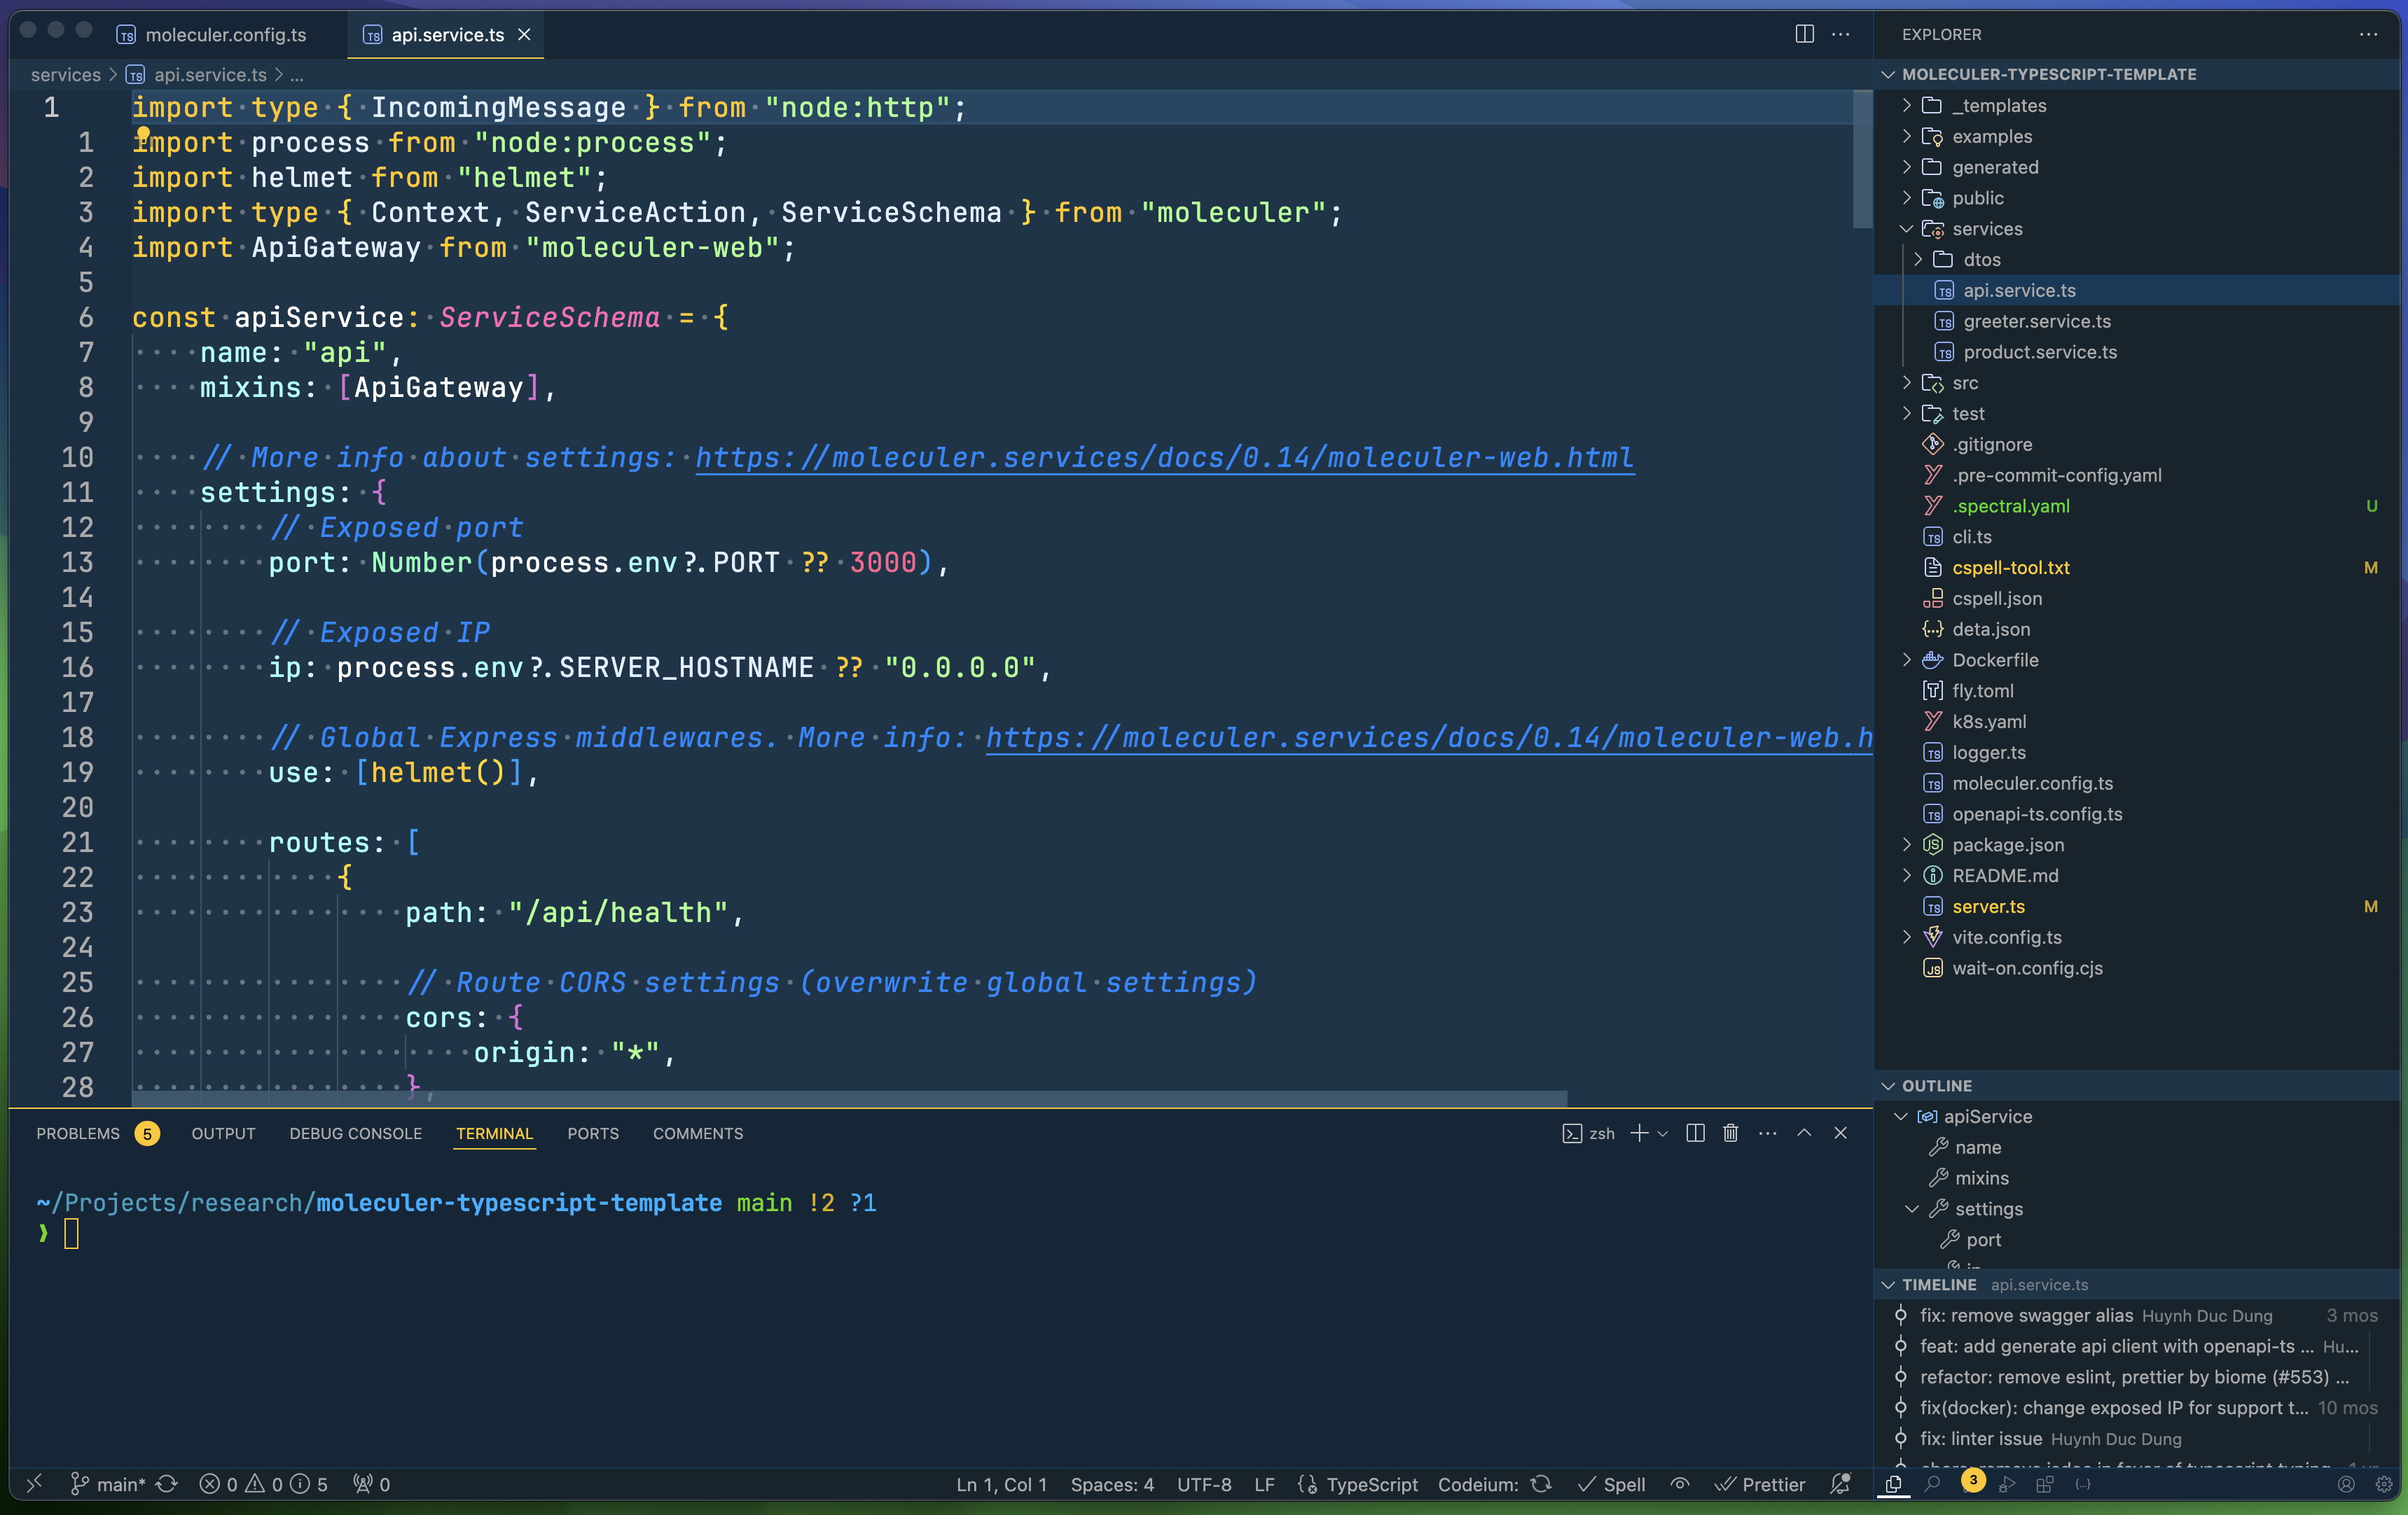Split the terminal panel
This screenshot has width=2408, height=1515.
tap(1695, 1132)
